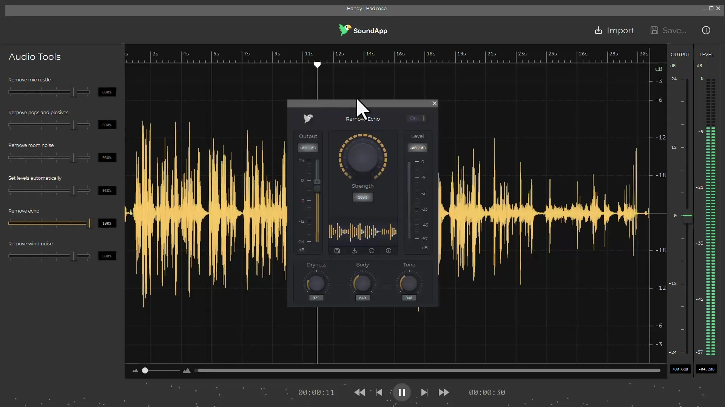
Task: Adjust the Set levels automatically slider
Action: tap(49, 190)
